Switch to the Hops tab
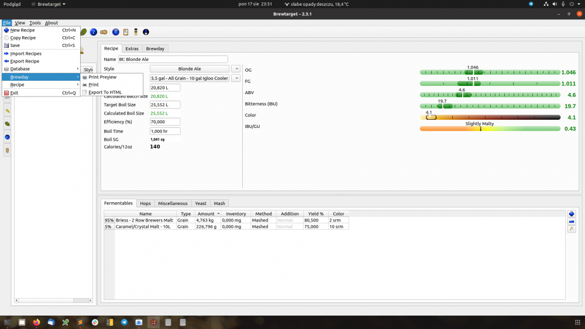This screenshot has width=585, height=329. (x=145, y=203)
